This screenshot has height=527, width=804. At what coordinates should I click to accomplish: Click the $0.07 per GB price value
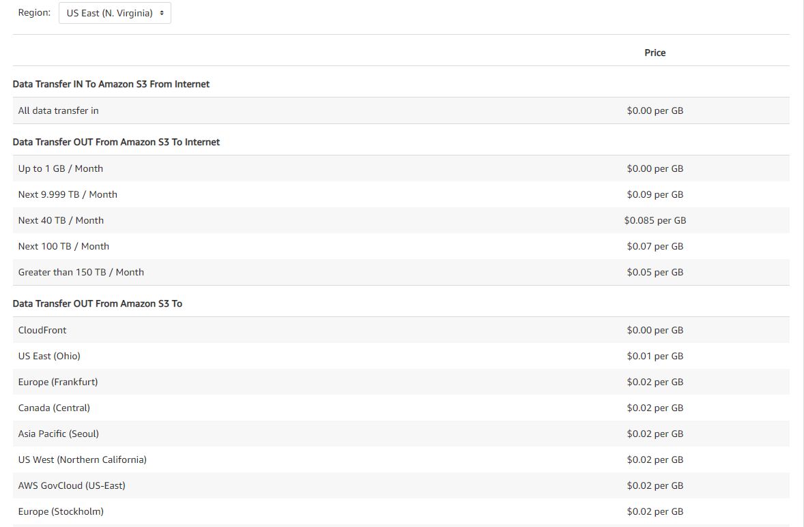pyautogui.click(x=655, y=246)
